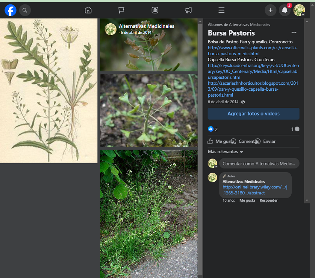Open the botanical illustration thumbnail
Screen dimensions: 315x278
click(49, 91)
